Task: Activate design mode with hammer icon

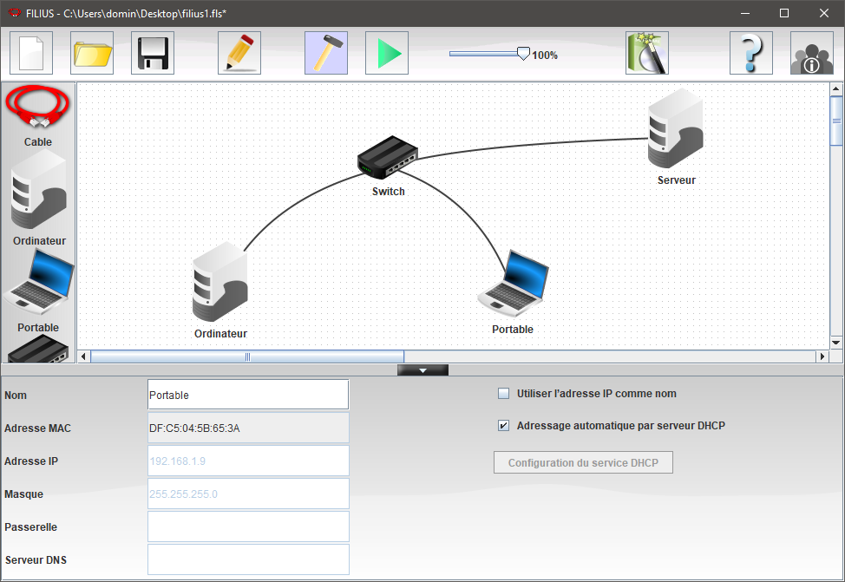Action: pyautogui.click(x=326, y=53)
